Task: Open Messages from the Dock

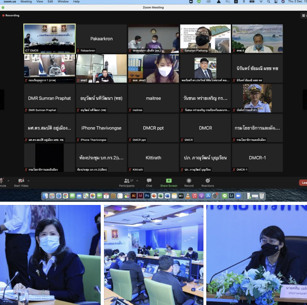Action: (x=72, y=196)
